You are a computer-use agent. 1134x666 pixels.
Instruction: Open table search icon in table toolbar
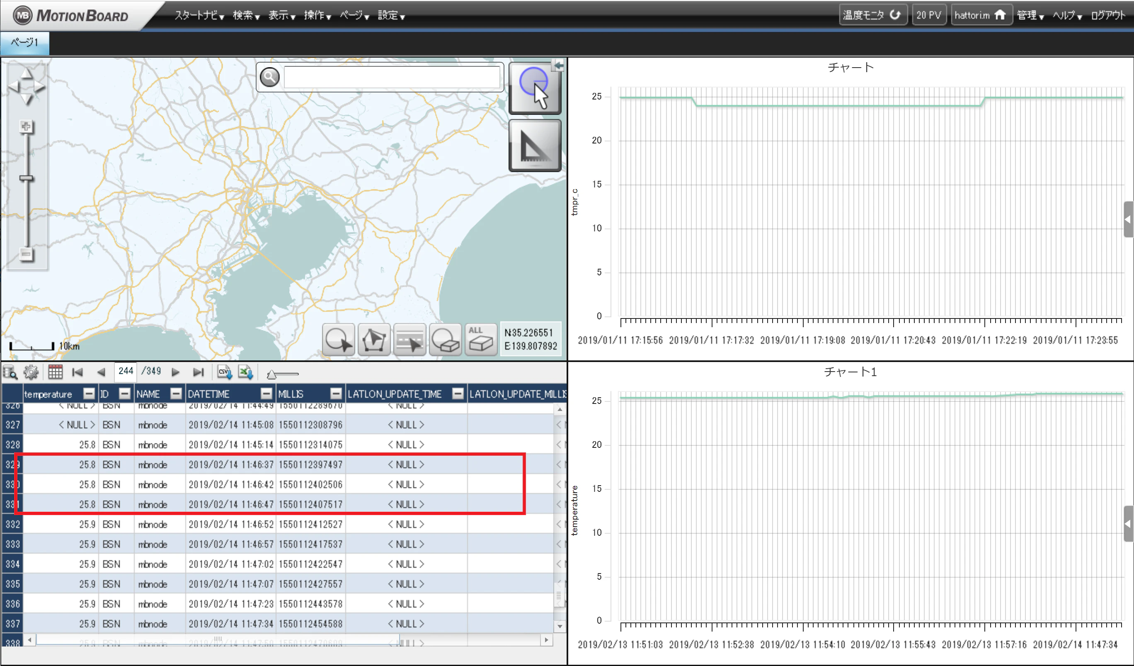(10, 372)
